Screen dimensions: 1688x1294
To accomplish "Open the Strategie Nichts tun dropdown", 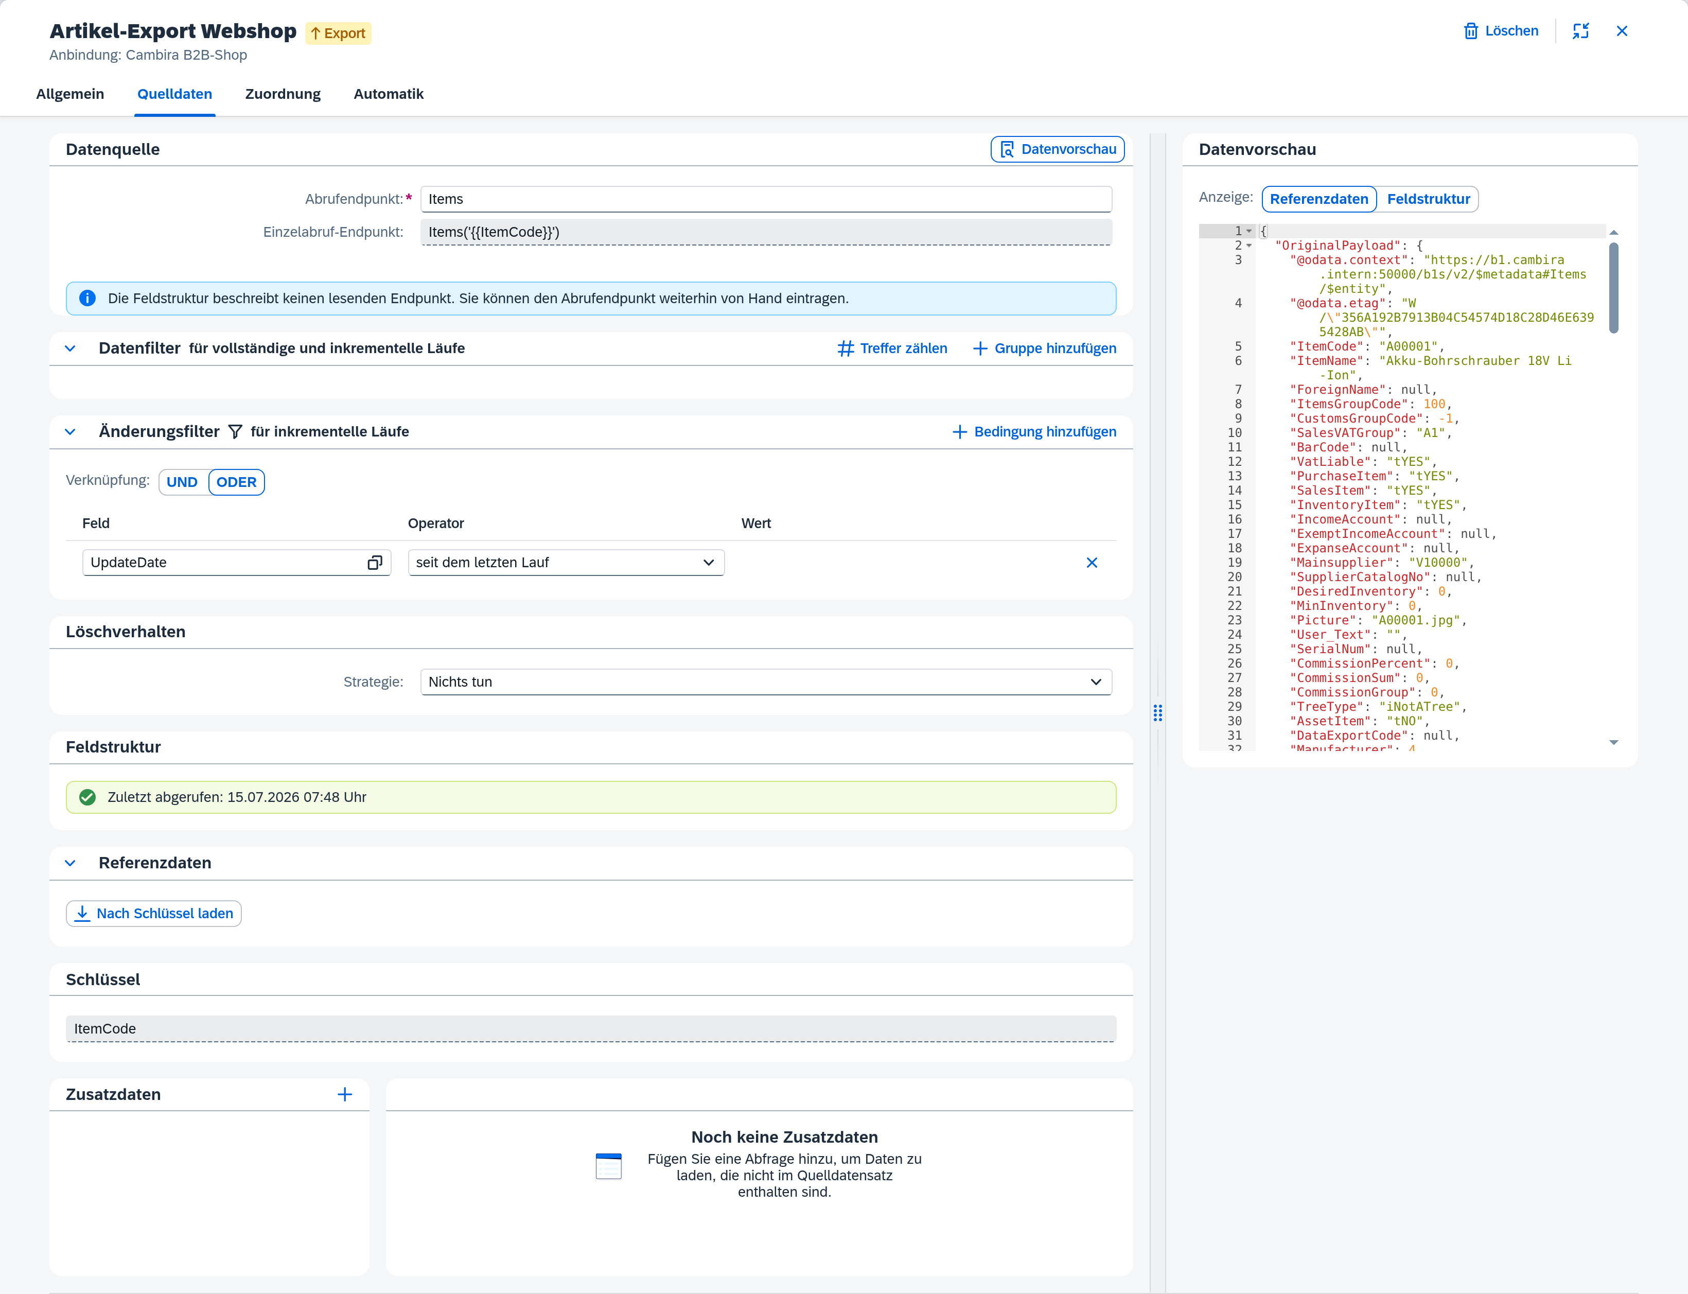I will (766, 681).
